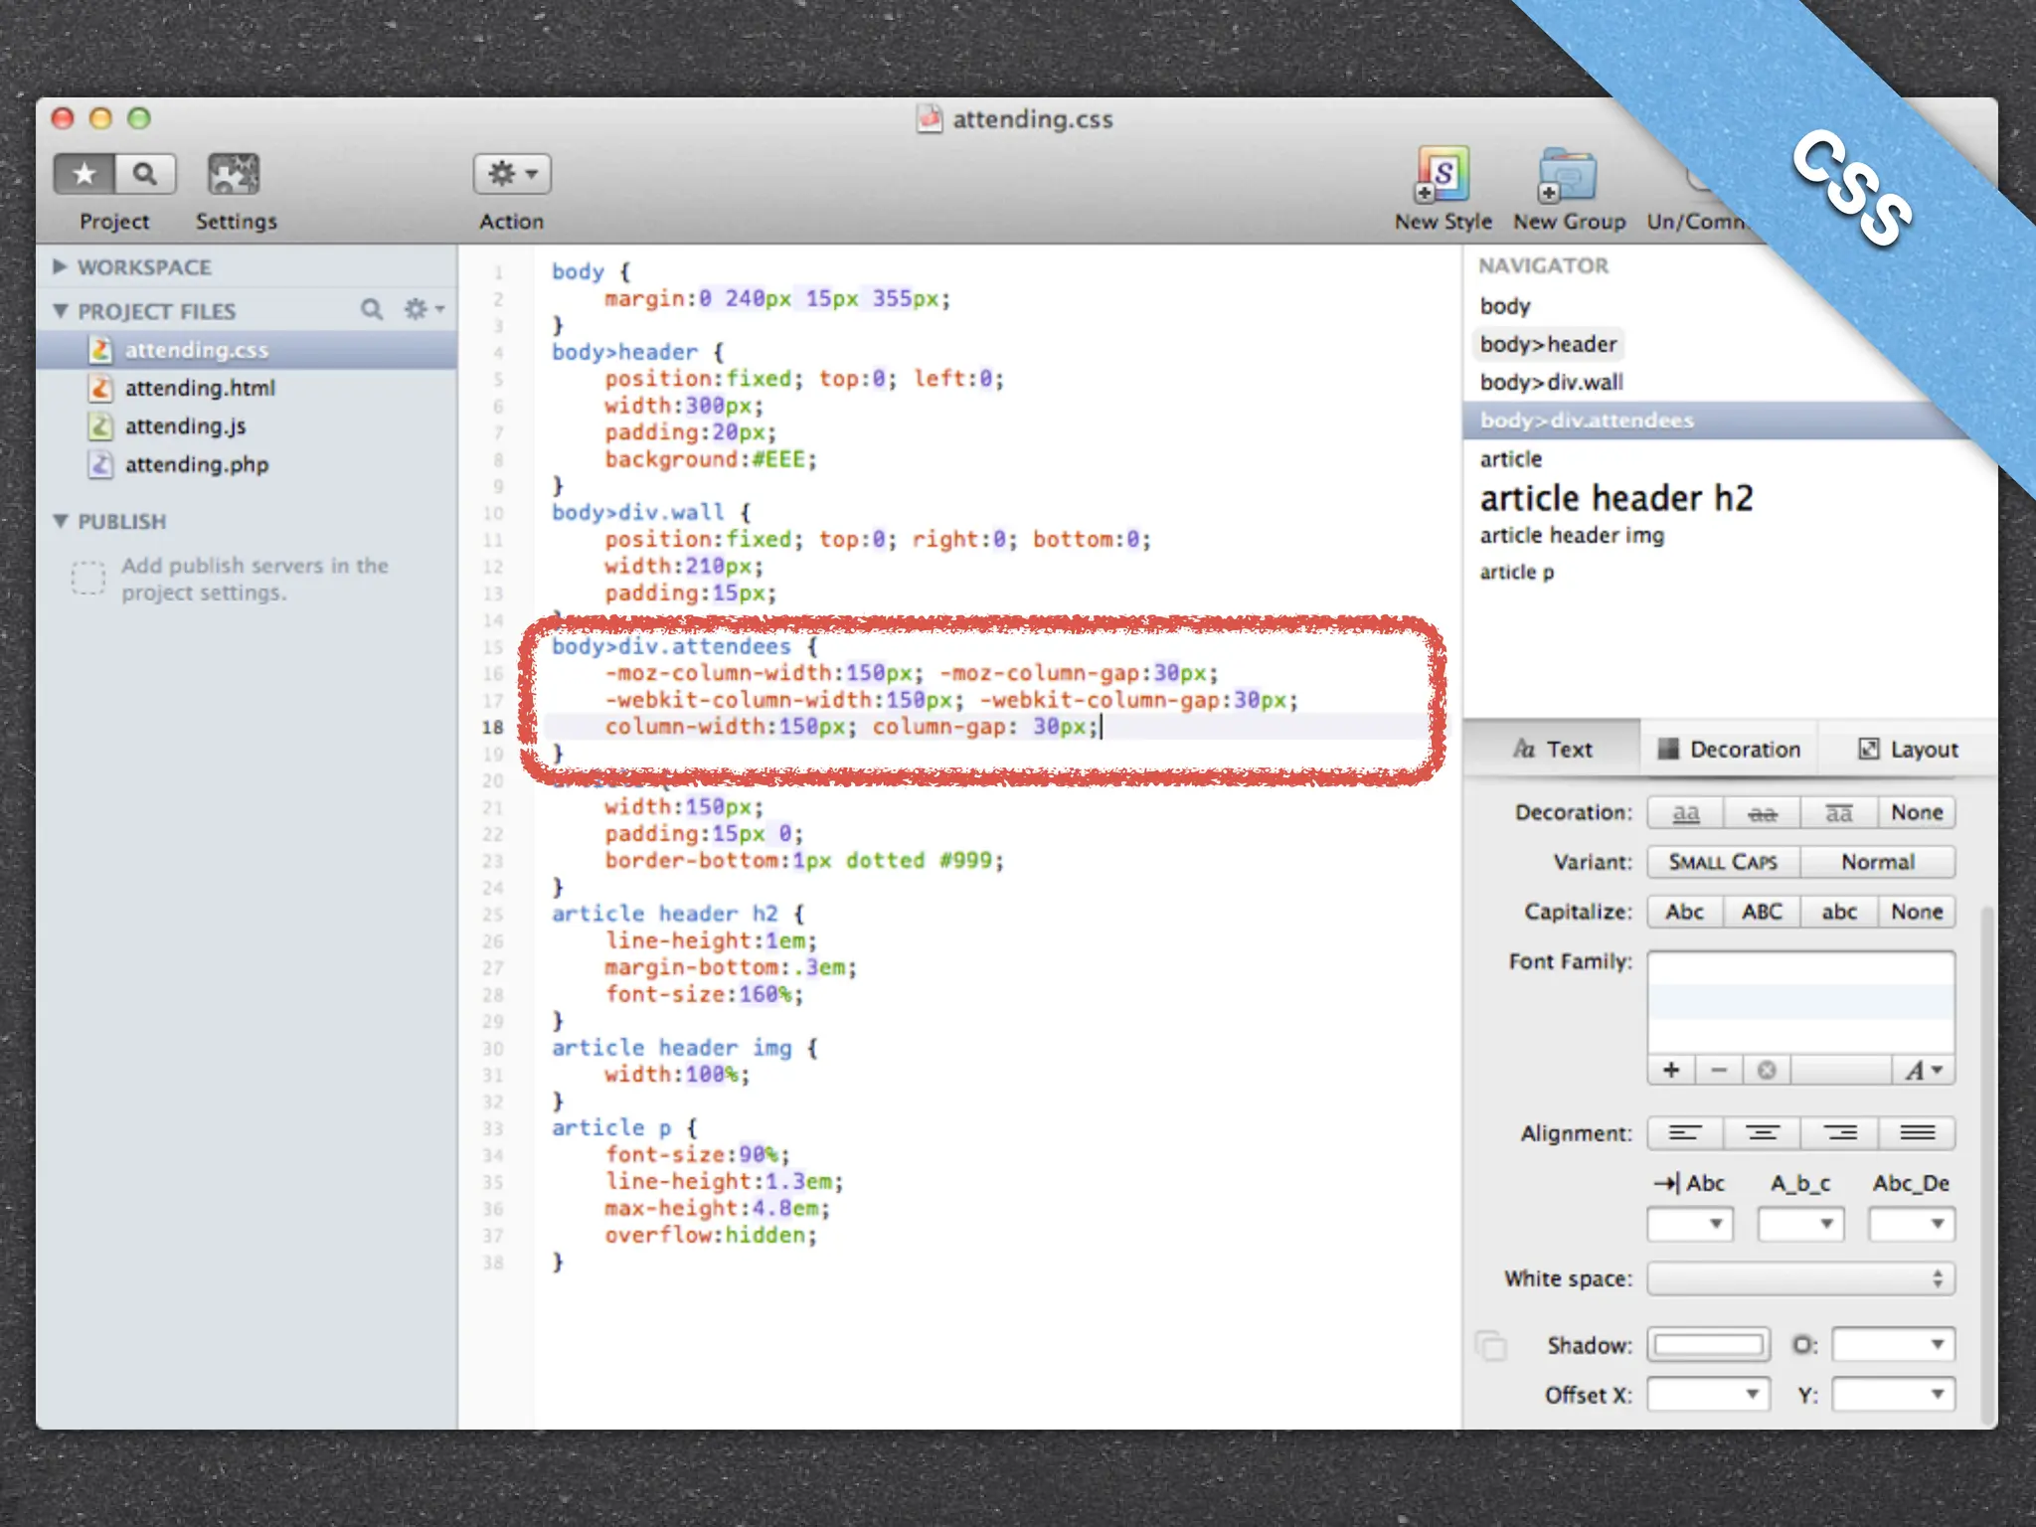
Task: Select article header h2 in Navigator
Action: point(1616,498)
